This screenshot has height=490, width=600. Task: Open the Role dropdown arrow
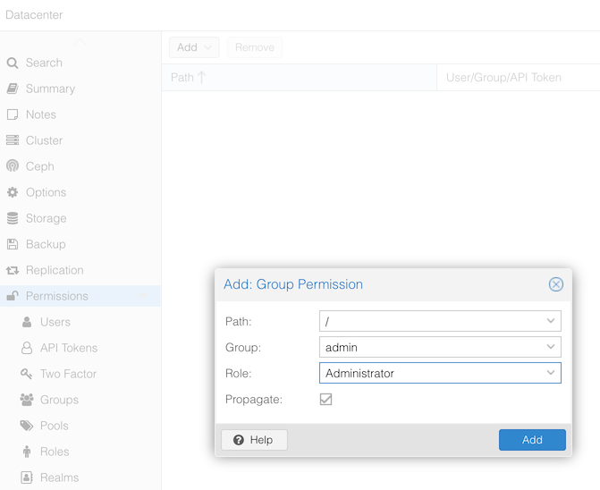click(x=551, y=373)
